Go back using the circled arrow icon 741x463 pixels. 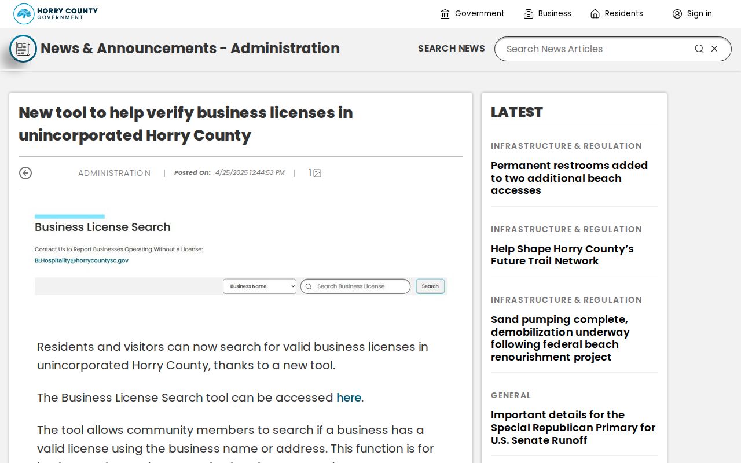coord(25,173)
